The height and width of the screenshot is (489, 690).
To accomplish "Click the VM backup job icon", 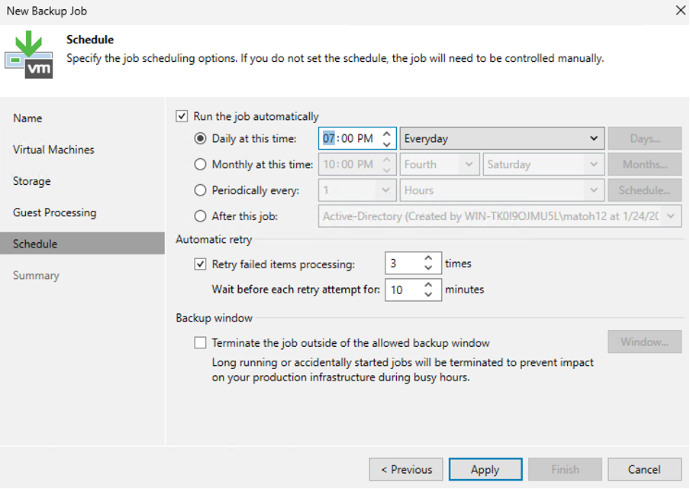I will pos(29,54).
